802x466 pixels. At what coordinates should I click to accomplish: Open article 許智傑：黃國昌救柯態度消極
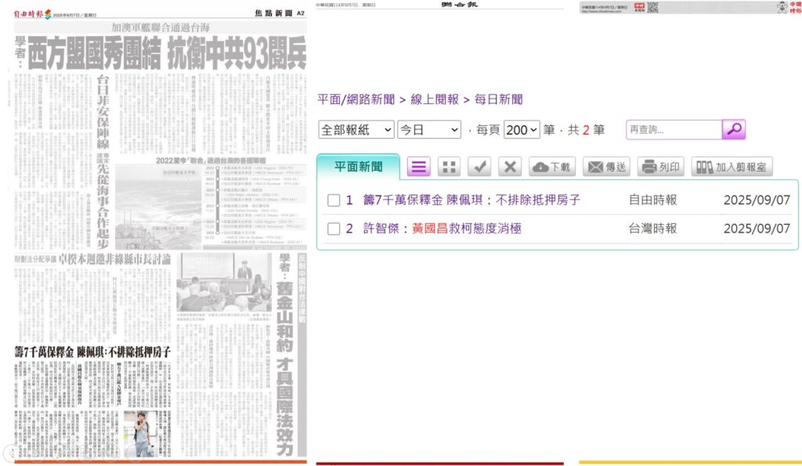click(x=442, y=229)
